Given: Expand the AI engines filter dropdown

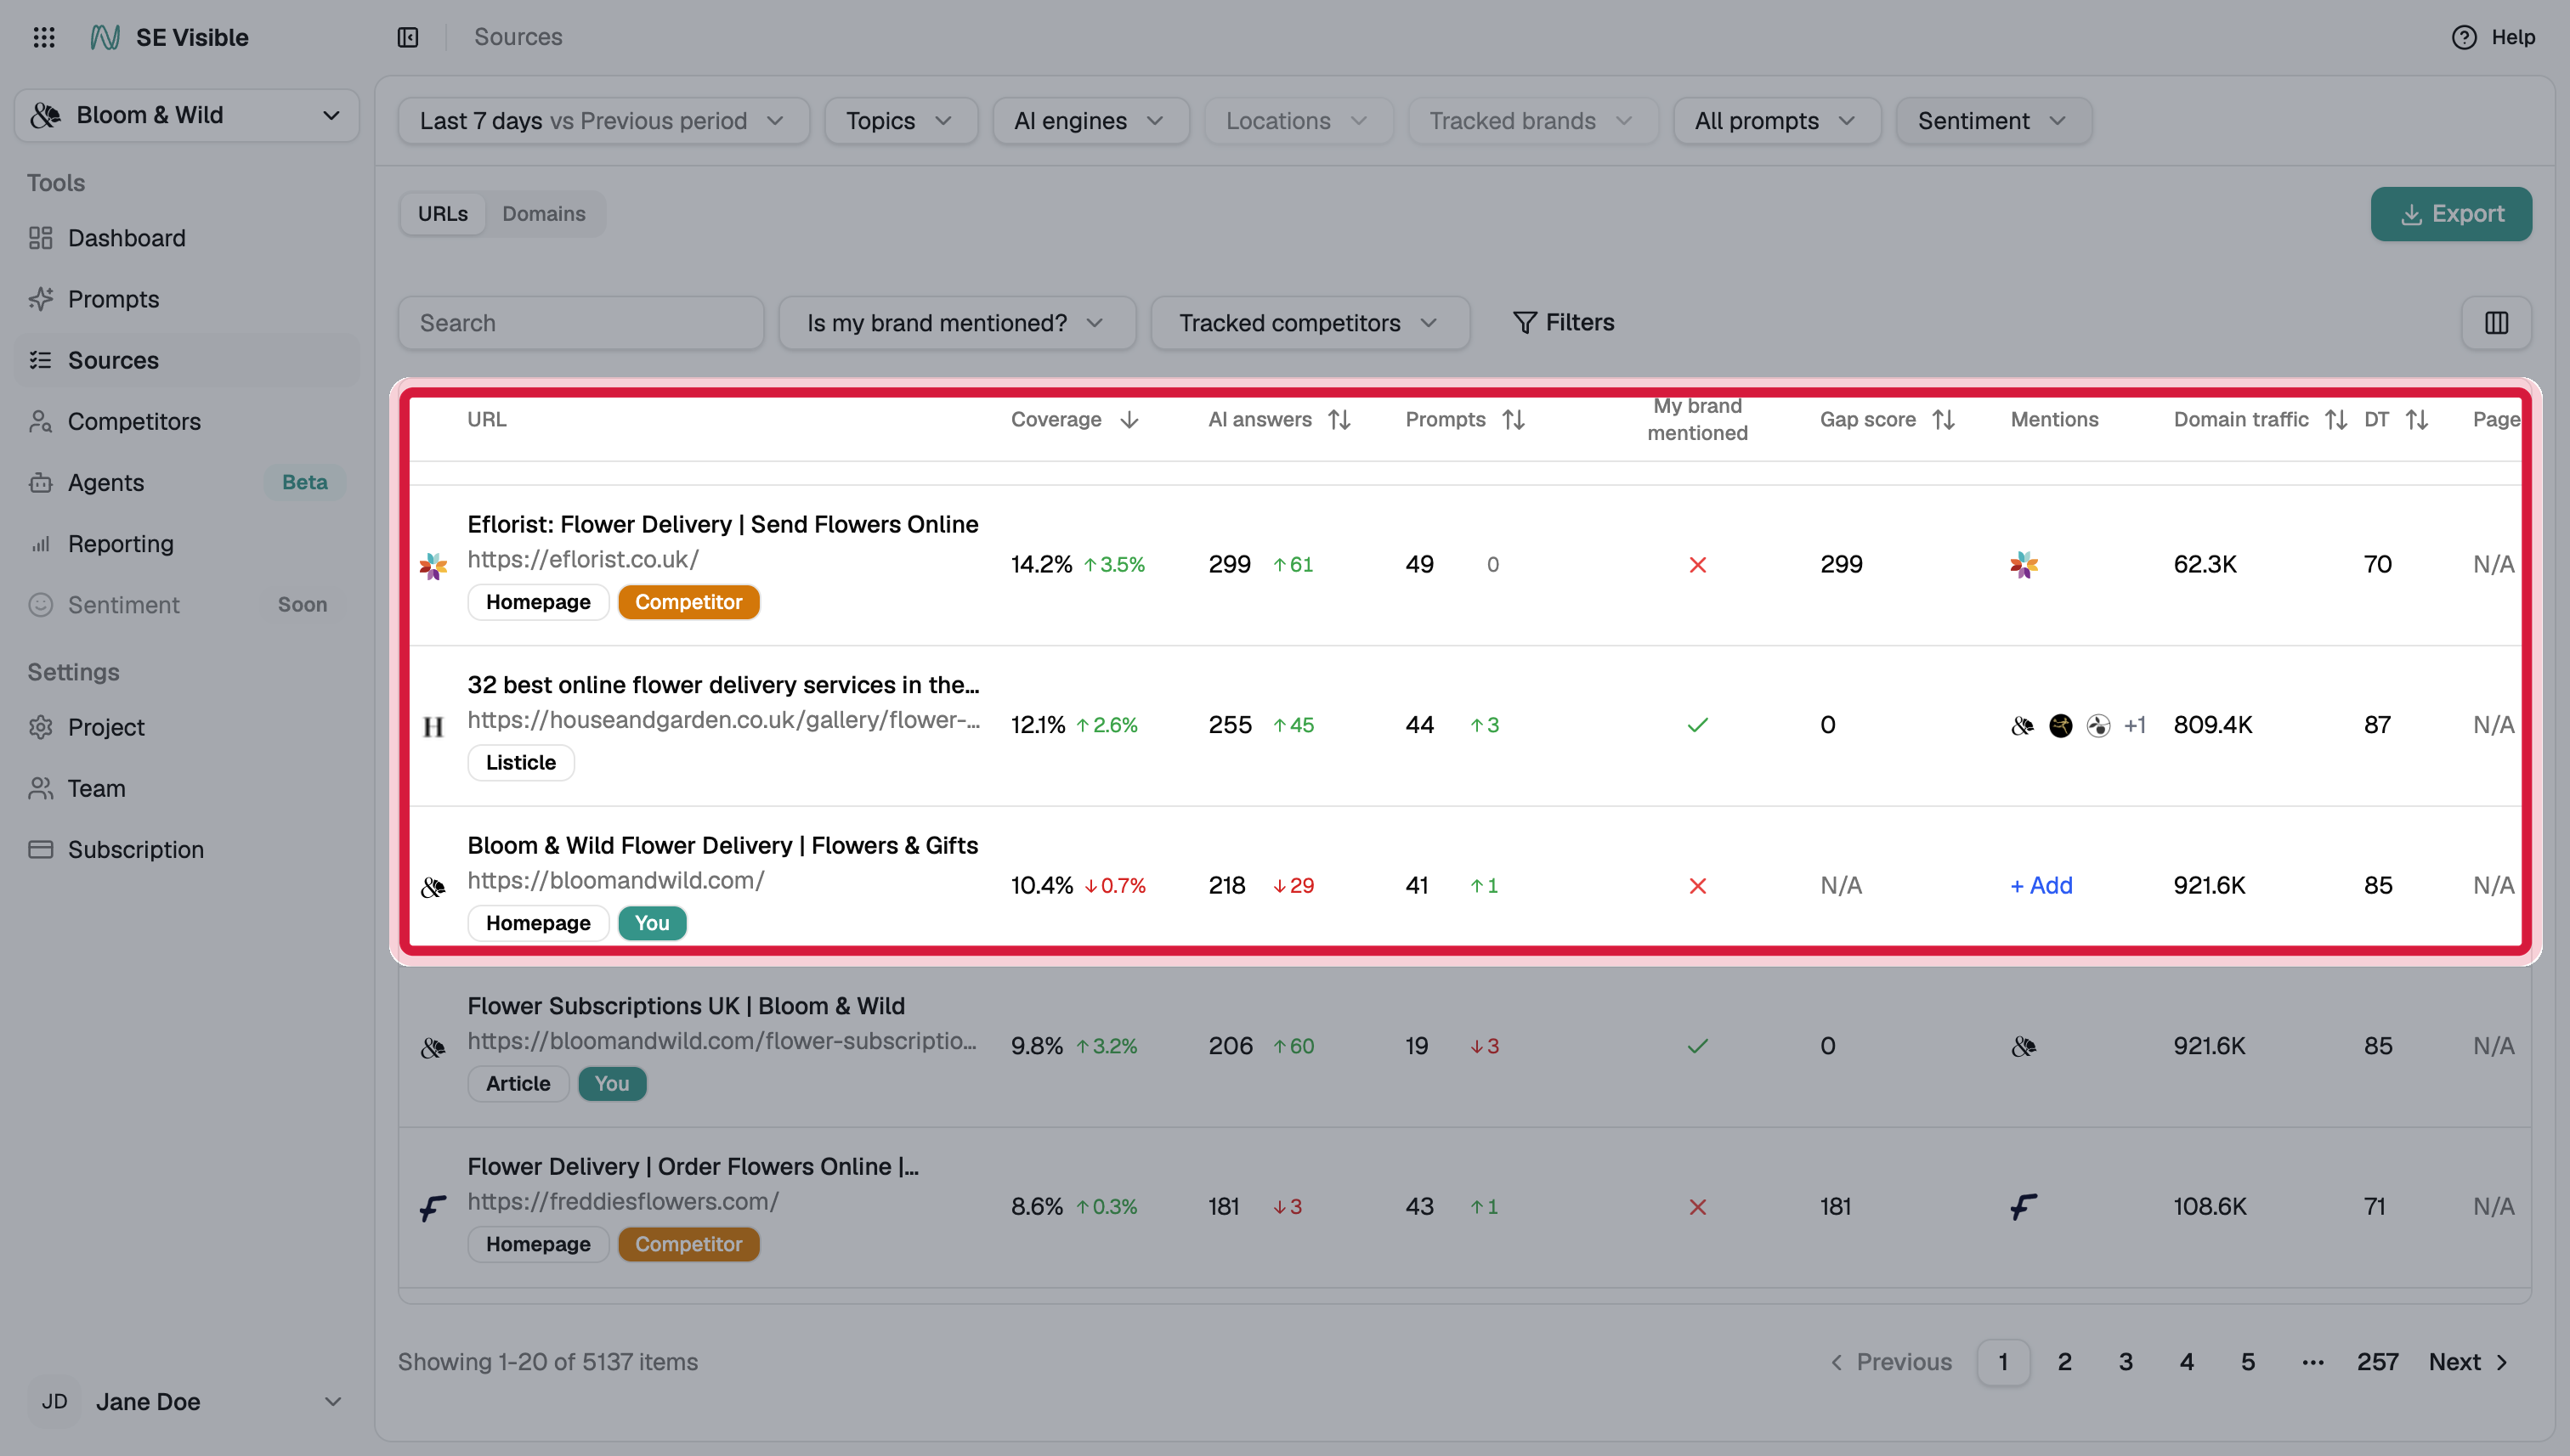Looking at the screenshot, I should point(1090,121).
